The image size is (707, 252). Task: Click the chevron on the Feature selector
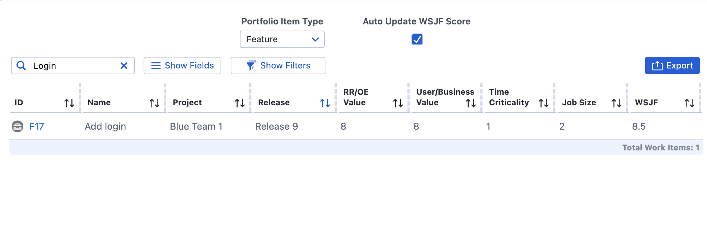point(315,39)
